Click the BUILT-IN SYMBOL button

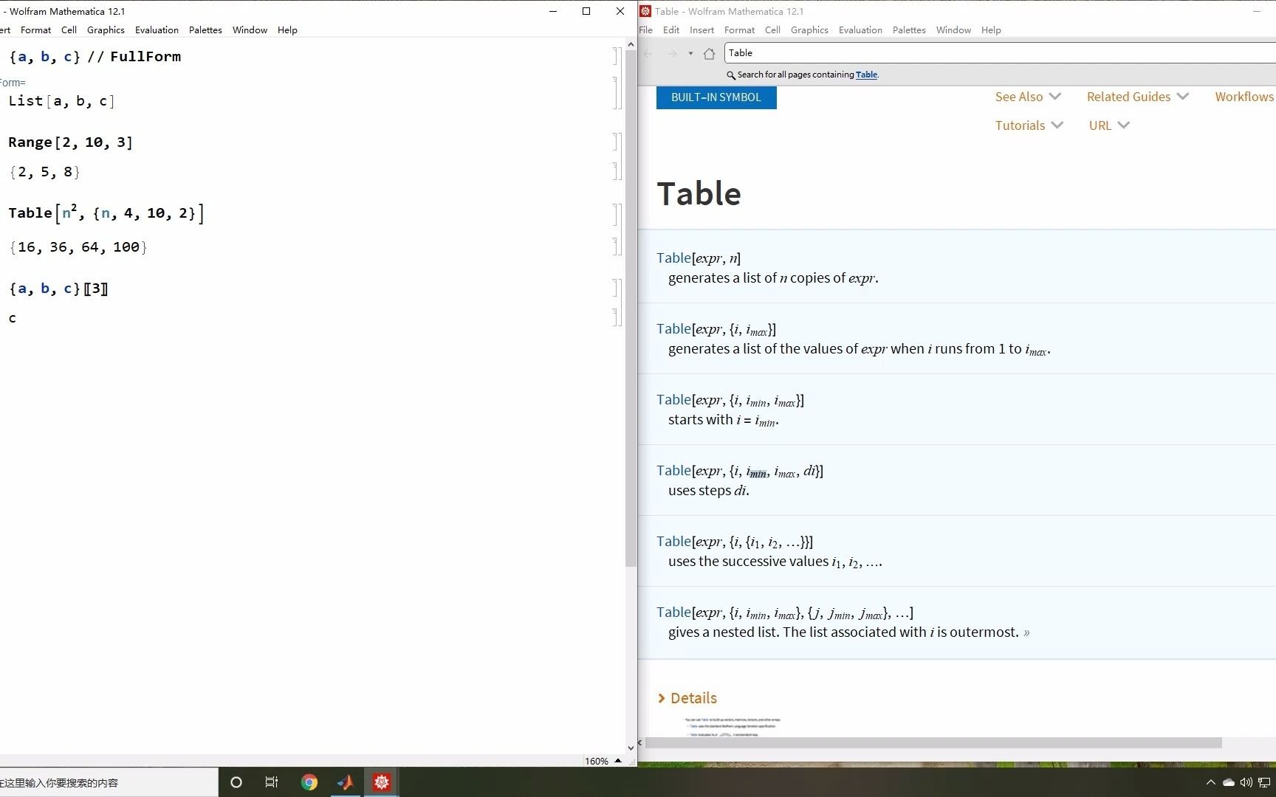(x=716, y=97)
